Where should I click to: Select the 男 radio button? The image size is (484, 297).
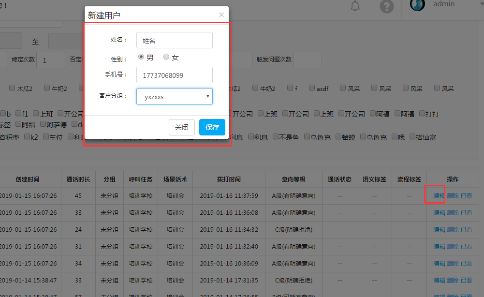[141, 57]
